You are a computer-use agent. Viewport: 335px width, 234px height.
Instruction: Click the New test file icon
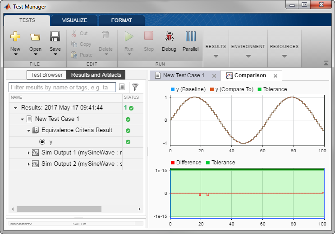[x=15, y=37]
